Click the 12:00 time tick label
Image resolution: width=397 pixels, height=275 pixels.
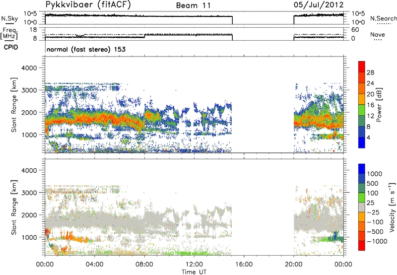(194, 265)
